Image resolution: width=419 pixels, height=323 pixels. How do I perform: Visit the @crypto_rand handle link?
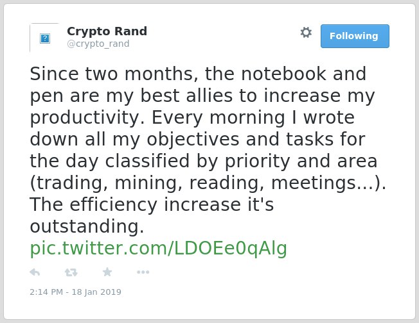click(x=98, y=44)
